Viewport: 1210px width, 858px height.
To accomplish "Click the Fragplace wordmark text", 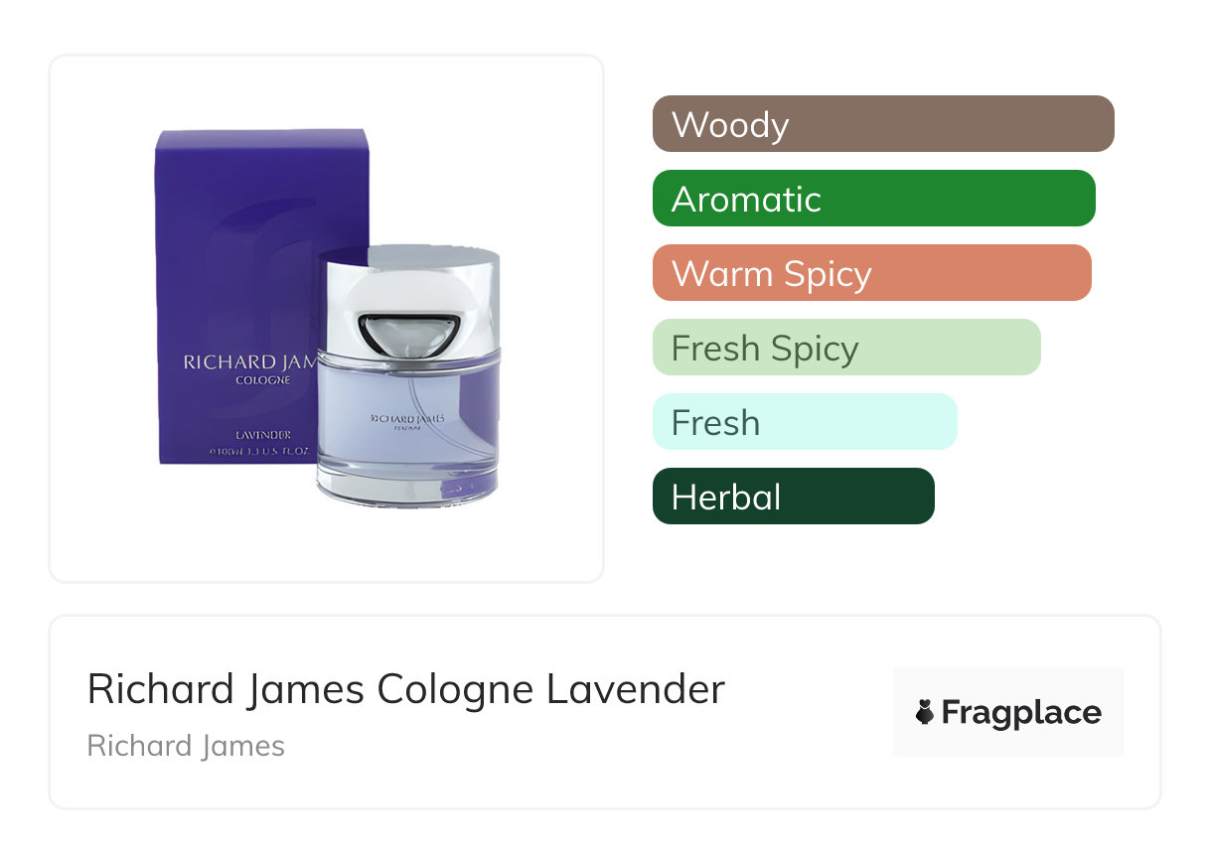I will (1021, 713).
